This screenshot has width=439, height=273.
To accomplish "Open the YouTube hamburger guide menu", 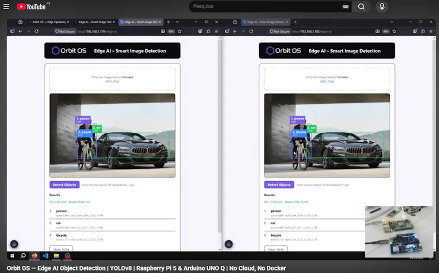I will (x=6, y=7).
